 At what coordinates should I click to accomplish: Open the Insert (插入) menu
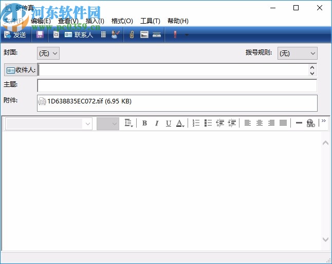coord(95,21)
